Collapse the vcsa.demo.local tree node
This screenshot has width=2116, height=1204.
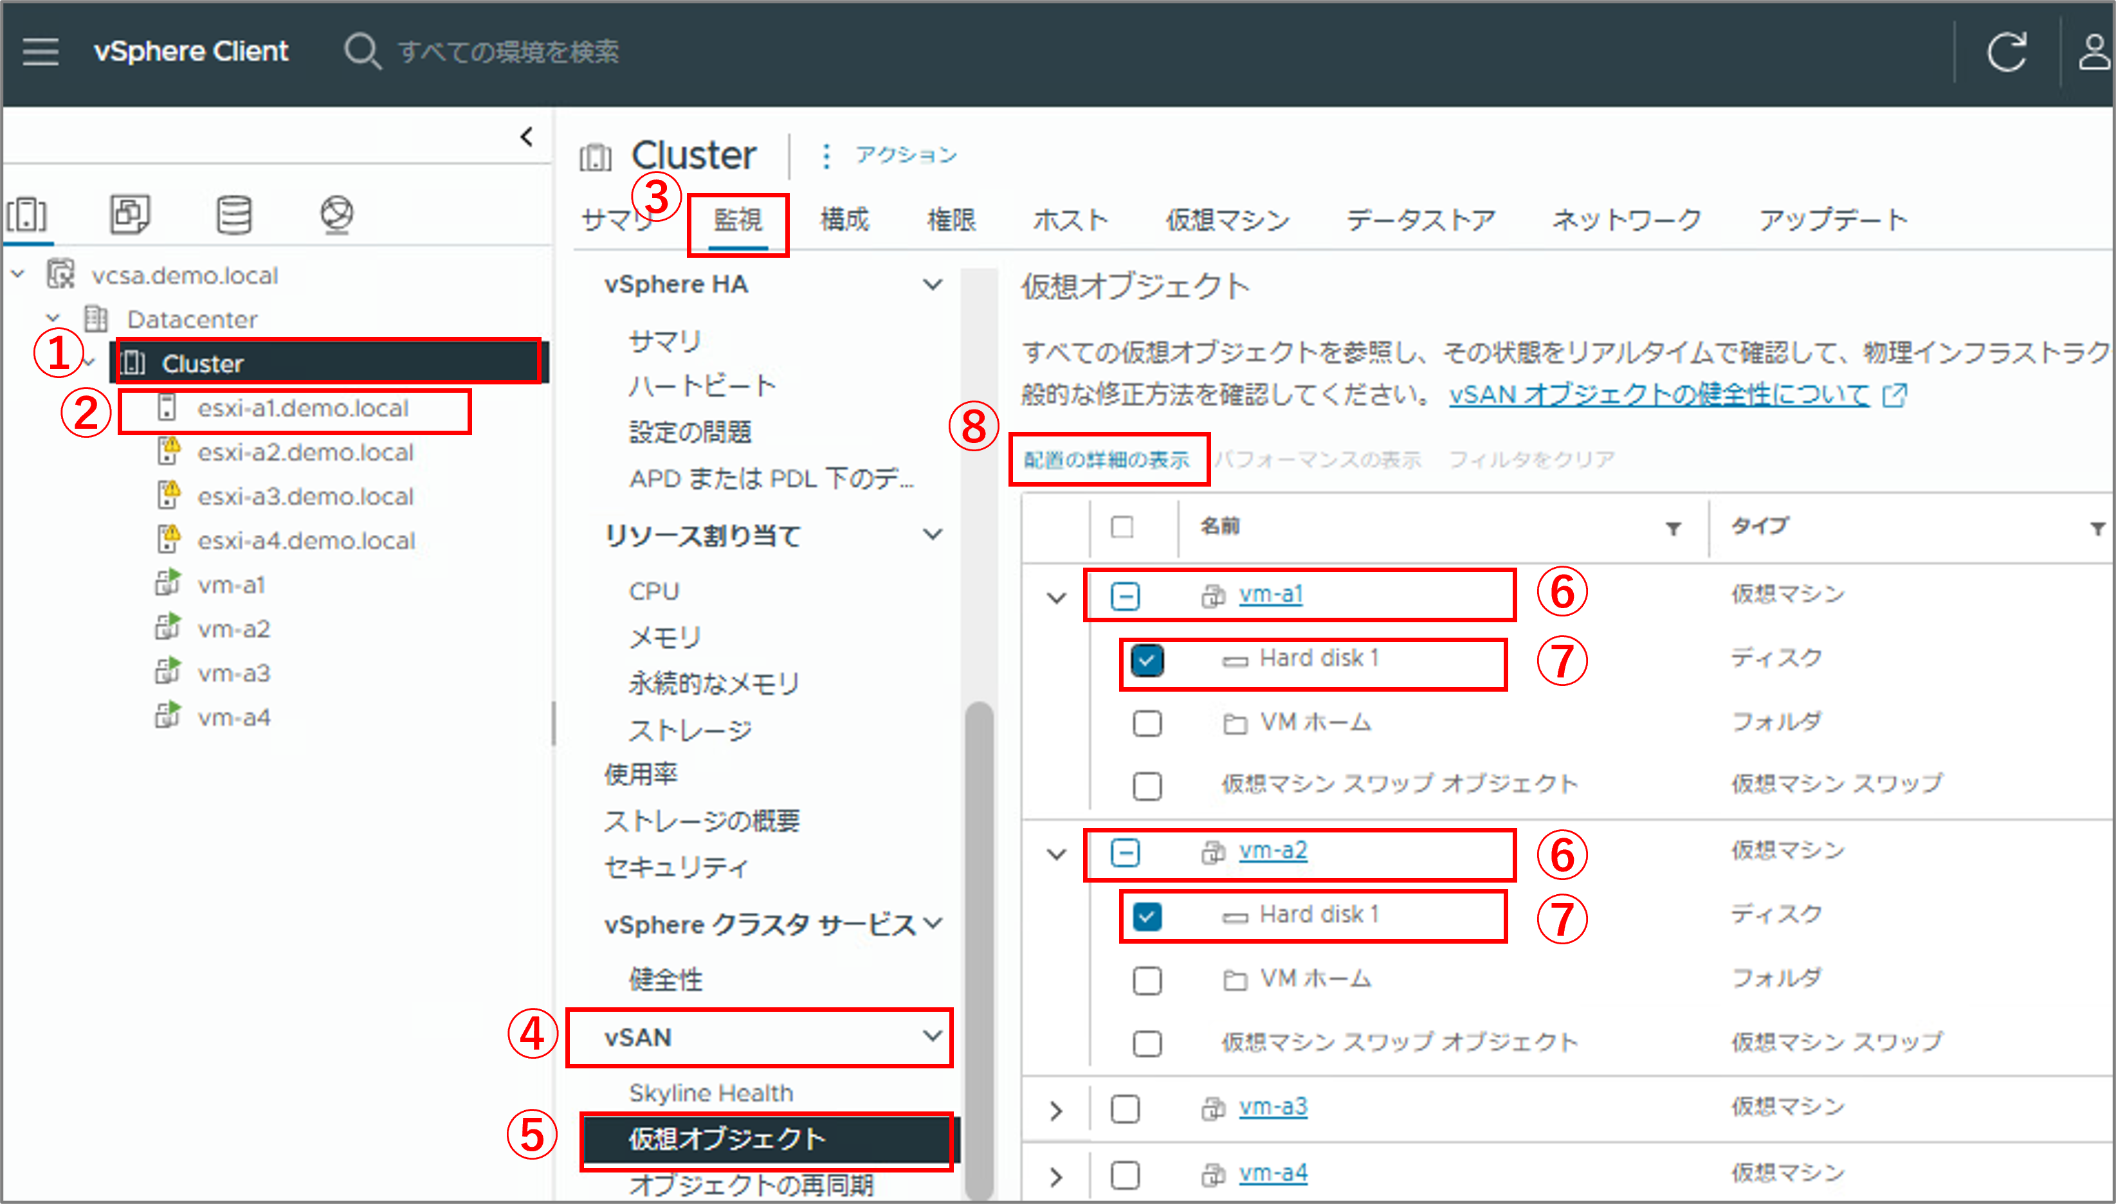point(17,273)
